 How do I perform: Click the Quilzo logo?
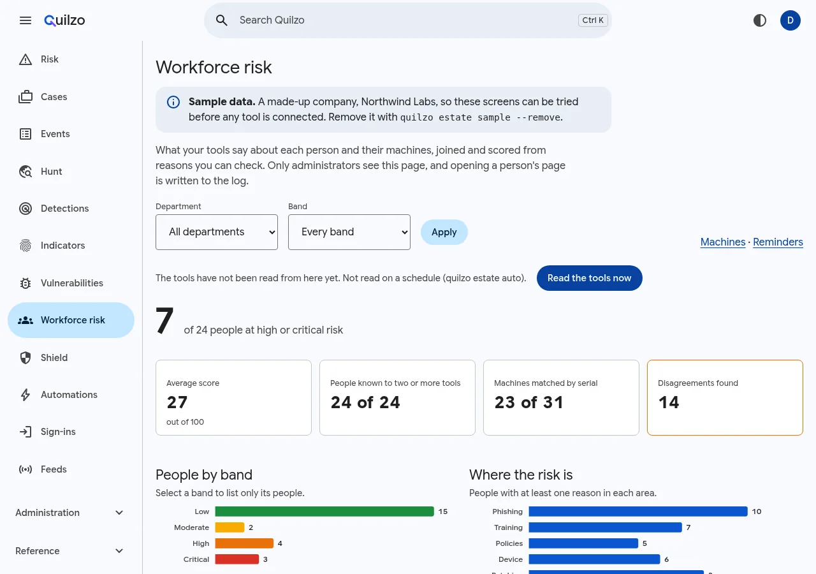64,20
